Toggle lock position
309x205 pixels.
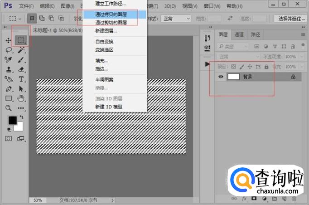(250, 67)
